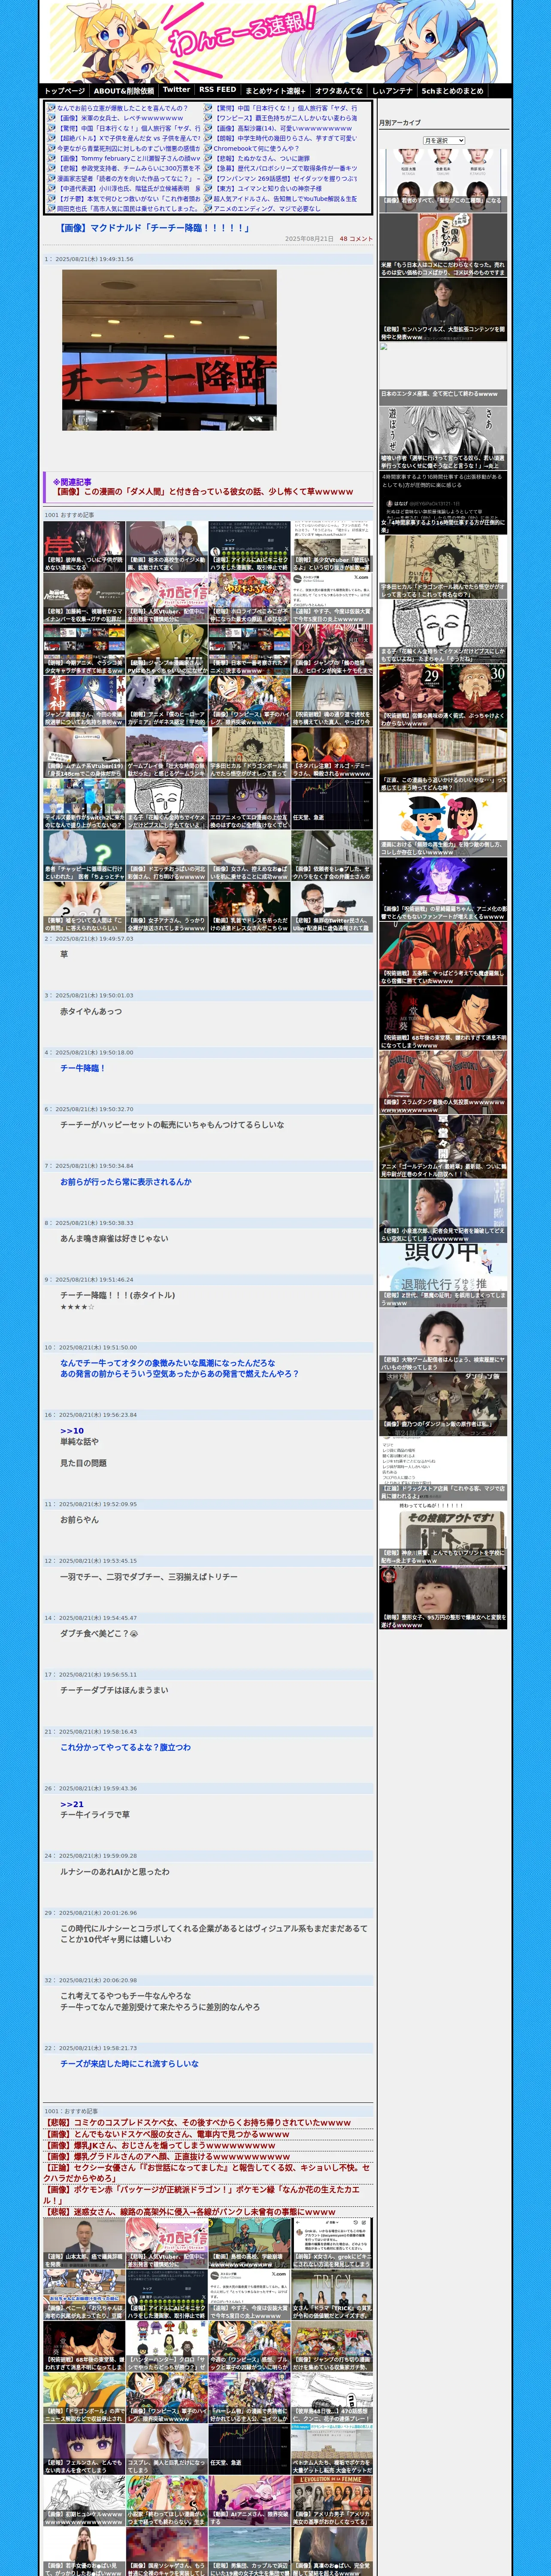
Task: Click icon beside 高梨沙羅(14) headline
Action: point(208,128)
